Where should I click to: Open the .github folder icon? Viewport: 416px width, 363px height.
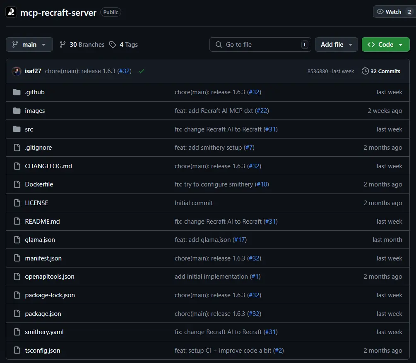click(x=17, y=92)
